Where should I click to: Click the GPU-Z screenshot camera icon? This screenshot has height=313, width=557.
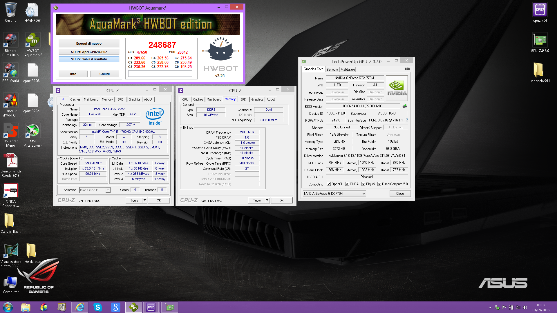407,69
